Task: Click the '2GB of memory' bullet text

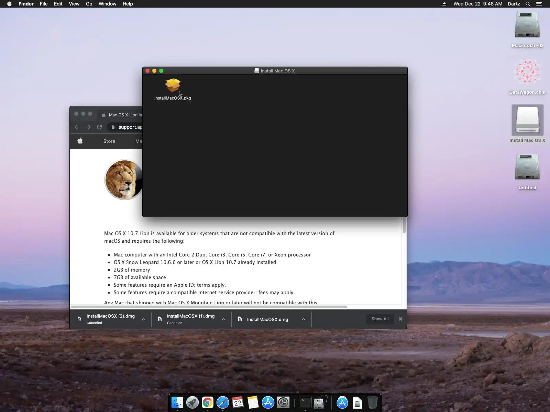Action: coord(132,270)
